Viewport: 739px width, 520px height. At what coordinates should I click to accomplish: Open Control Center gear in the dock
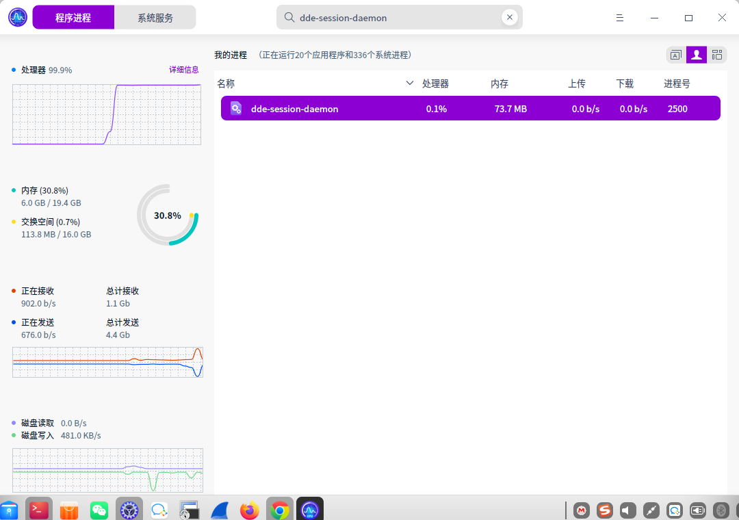(x=129, y=510)
